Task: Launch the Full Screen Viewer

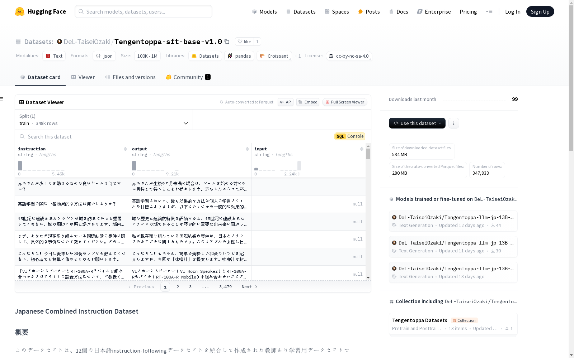Action: click(345, 102)
